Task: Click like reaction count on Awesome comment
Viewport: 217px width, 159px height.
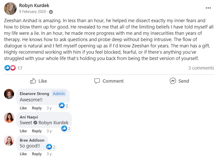Action: 64,105
